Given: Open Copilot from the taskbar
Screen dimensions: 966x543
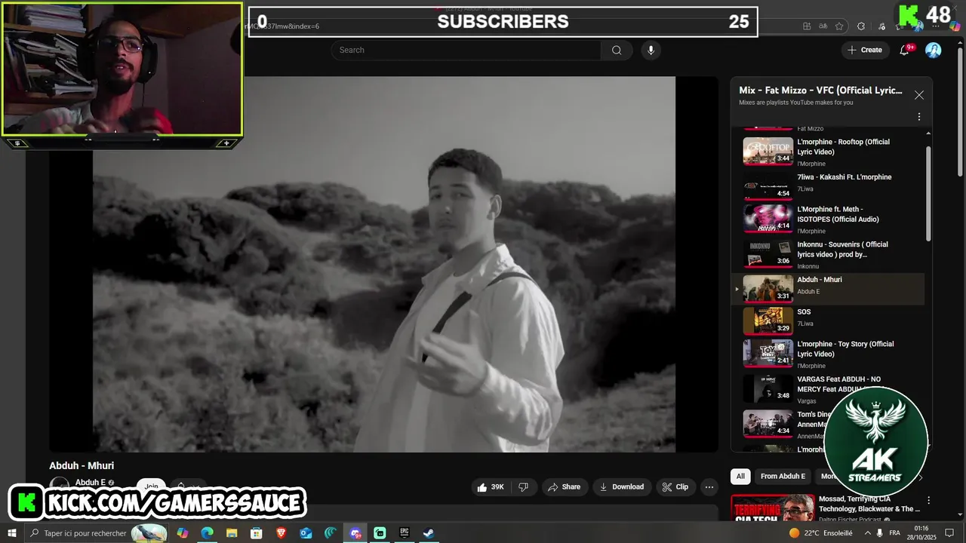Looking at the screenshot, I should (183, 533).
